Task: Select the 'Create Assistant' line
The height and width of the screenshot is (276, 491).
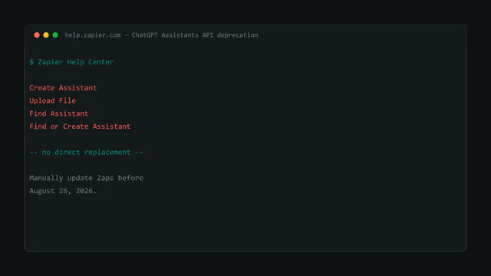Action: (63, 87)
